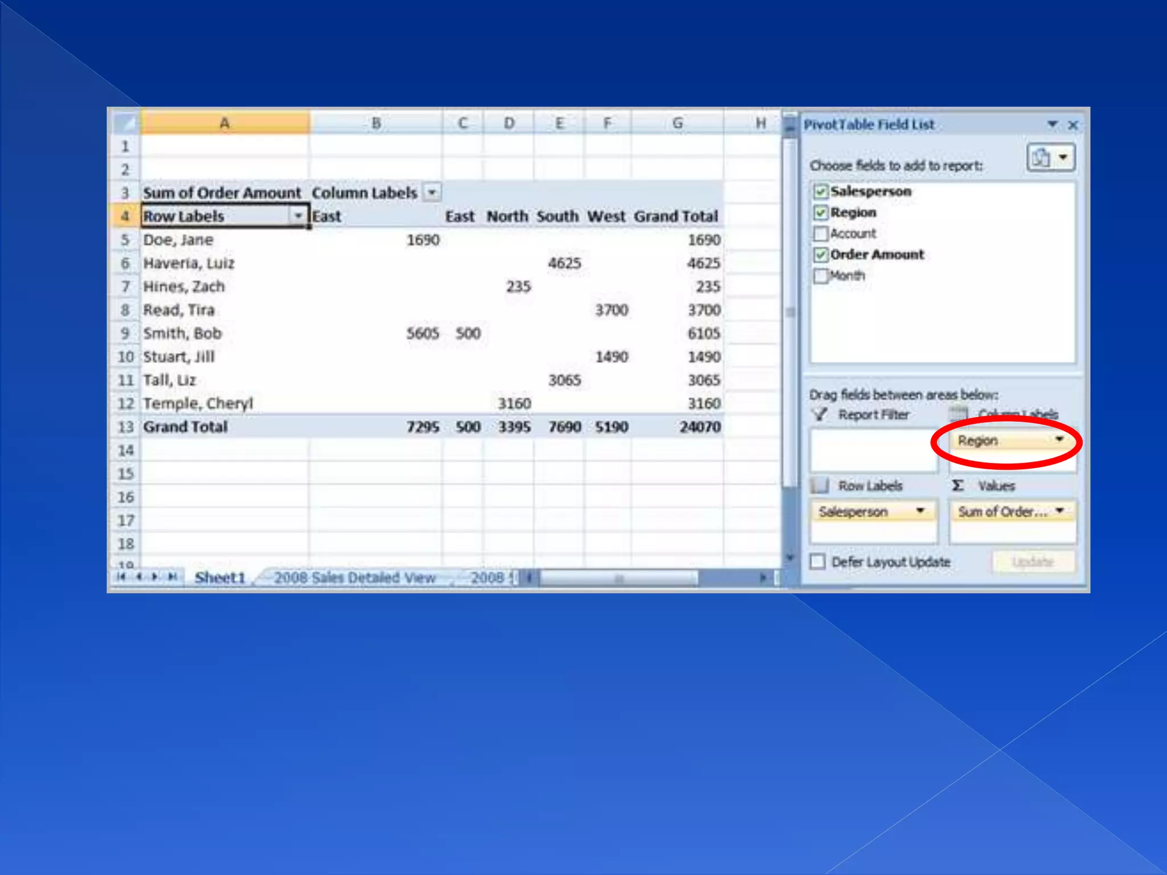Click next-sheet navigation arrow

(x=155, y=577)
